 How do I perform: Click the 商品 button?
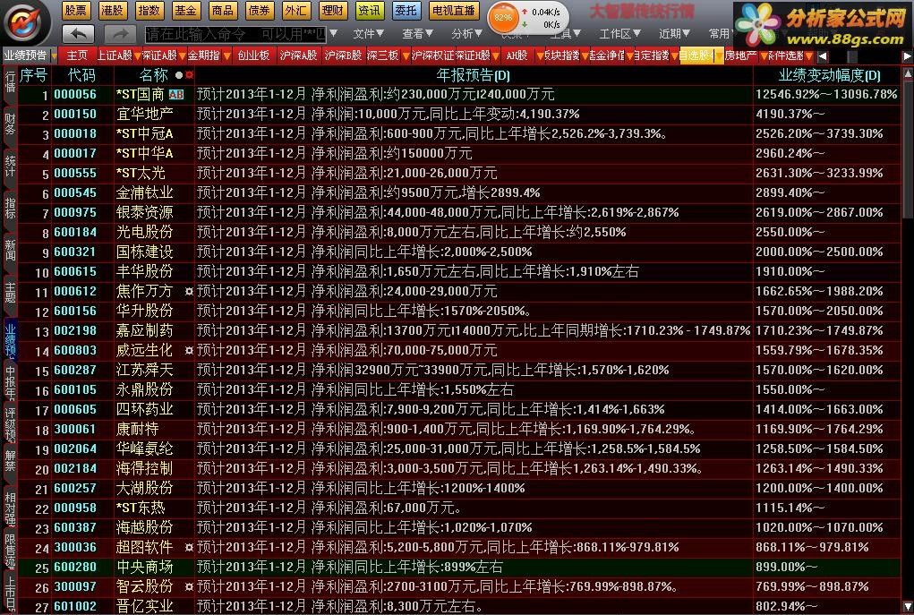[x=222, y=11]
